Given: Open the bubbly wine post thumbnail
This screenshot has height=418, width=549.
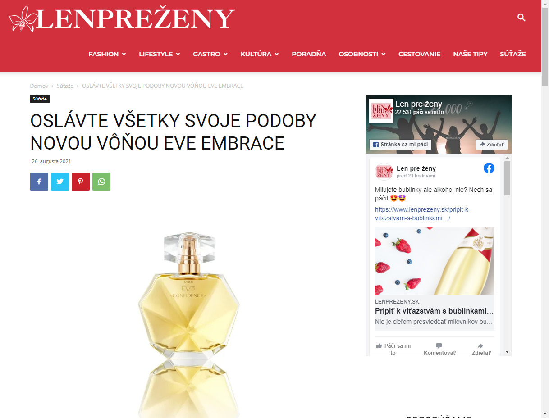Looking at the screenshot, I should (435, 261).
